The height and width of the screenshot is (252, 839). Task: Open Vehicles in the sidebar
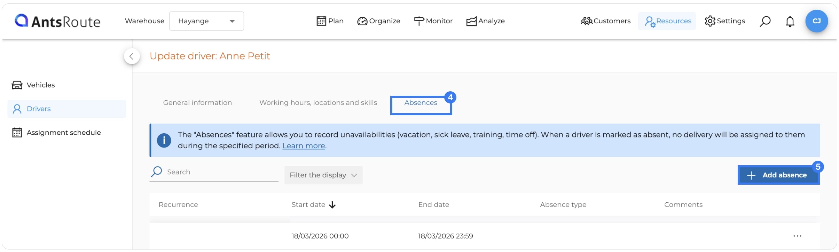66,85
